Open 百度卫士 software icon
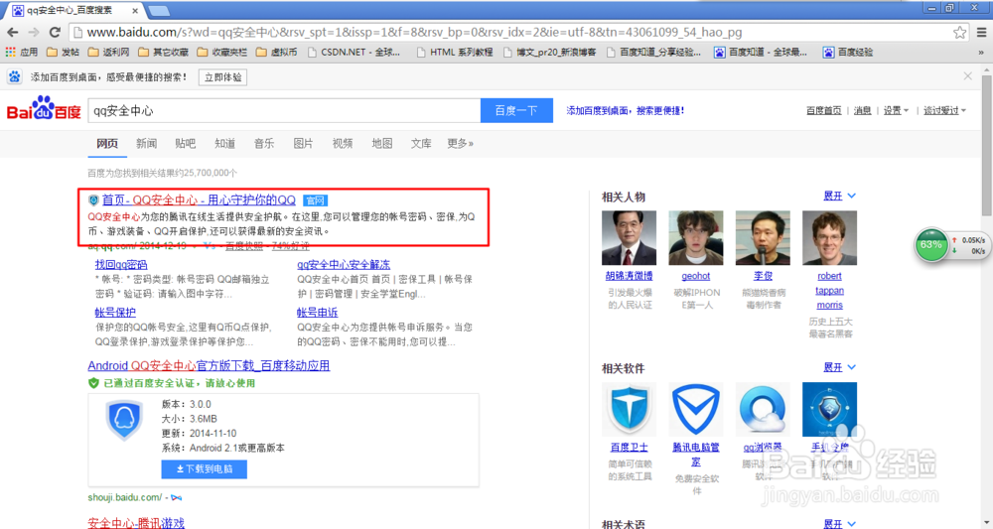993x529 pixels. tap(629, 410)
